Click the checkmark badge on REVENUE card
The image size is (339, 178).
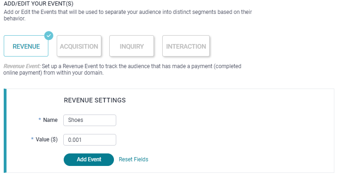tap(49, 36)
